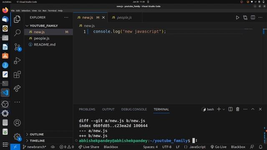Screen dimensions: 267x150
Task: Open new.js in the Explorer tree
Action: click(48, 32)
